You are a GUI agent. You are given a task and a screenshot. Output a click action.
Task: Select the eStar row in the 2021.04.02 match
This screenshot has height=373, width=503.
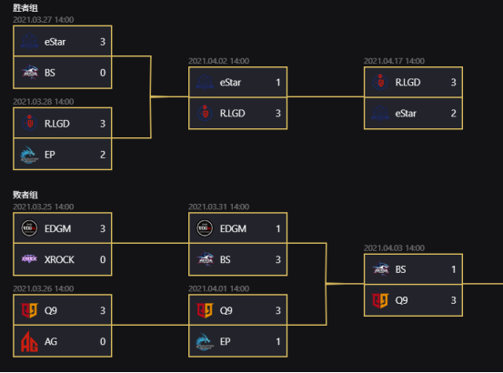point(237,83)
